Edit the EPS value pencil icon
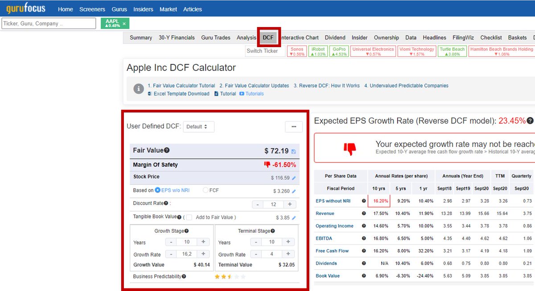 294,191
